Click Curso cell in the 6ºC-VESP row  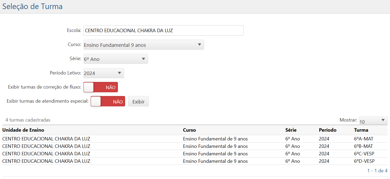click(215, 154)
